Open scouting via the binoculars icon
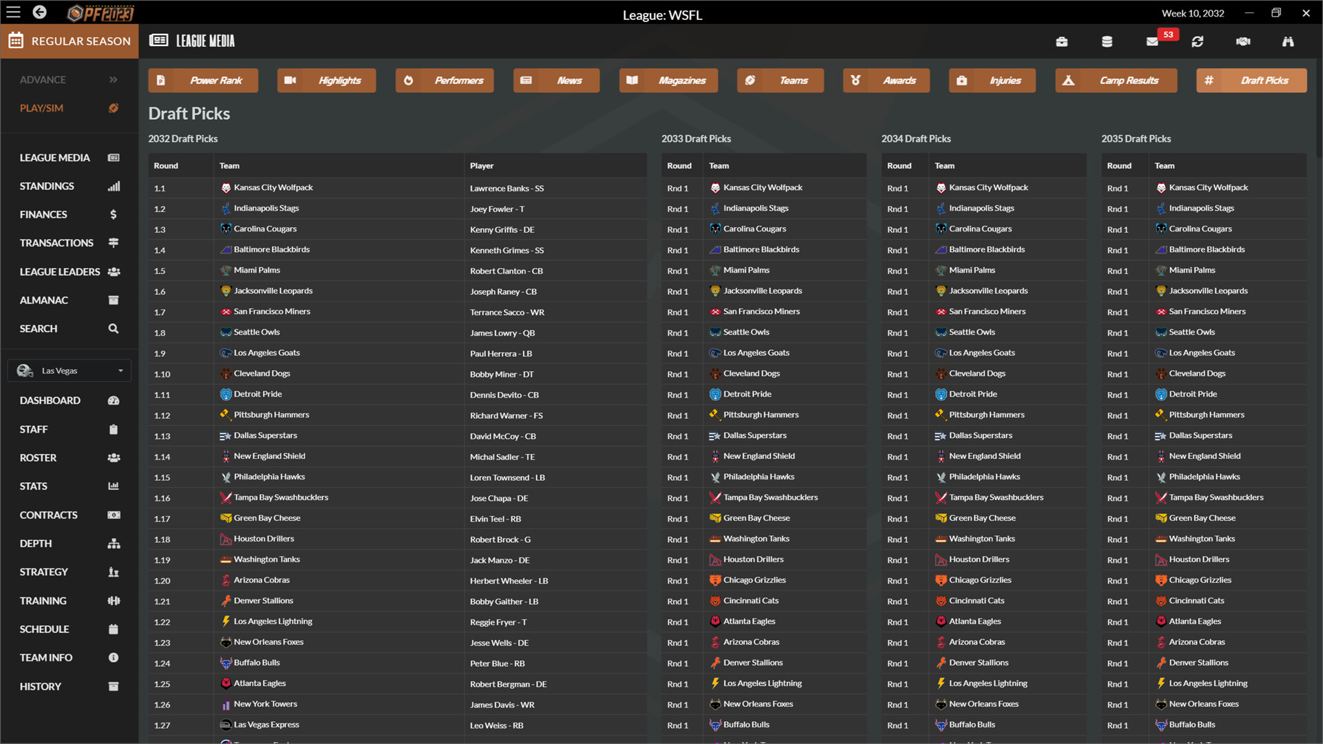Screen dimensions: 1323x744 pos(1288,41)
